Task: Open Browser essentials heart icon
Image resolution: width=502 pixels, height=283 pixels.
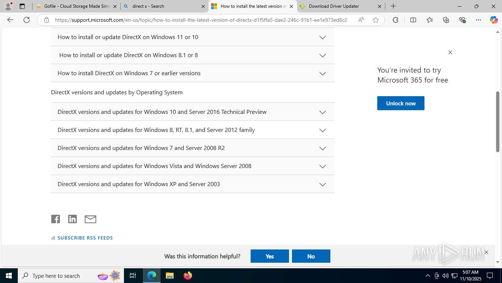Action: pos(462,20)
